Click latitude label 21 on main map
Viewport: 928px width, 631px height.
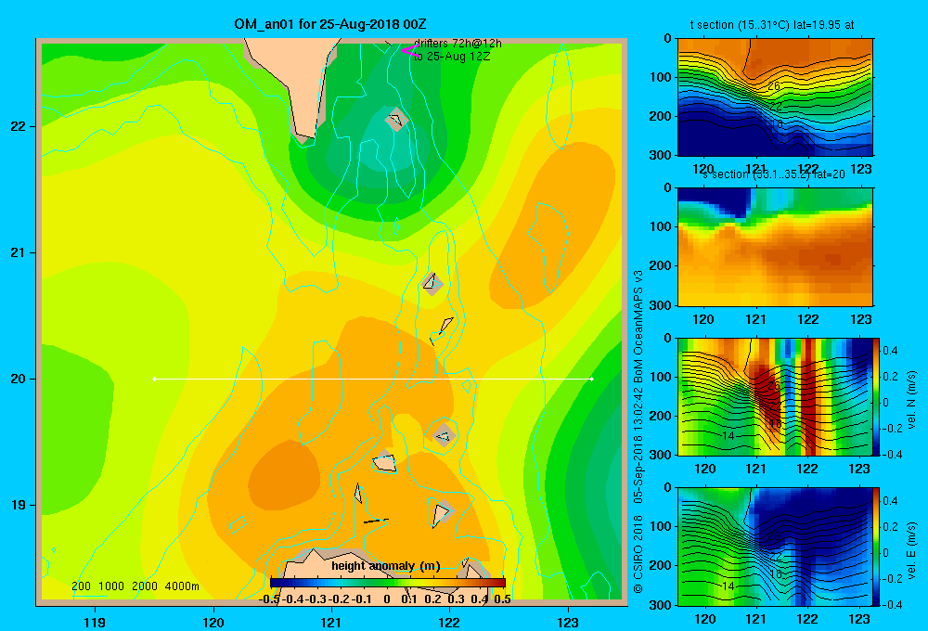(x=18, y=252)
